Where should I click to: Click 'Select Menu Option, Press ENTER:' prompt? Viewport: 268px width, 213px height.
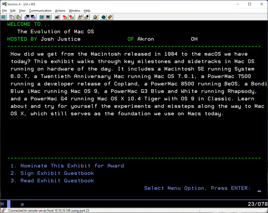click(197, 188)
